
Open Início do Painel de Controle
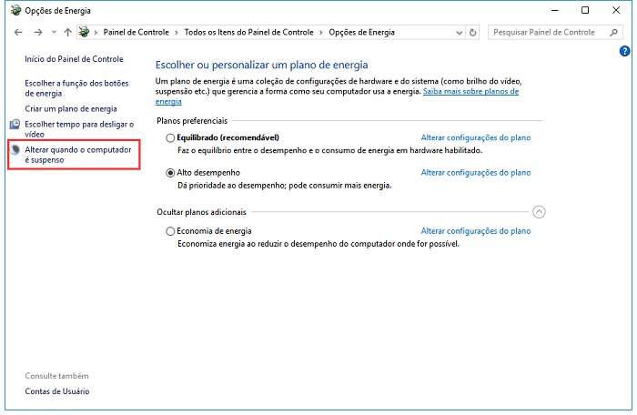click(x=74, y=59)
